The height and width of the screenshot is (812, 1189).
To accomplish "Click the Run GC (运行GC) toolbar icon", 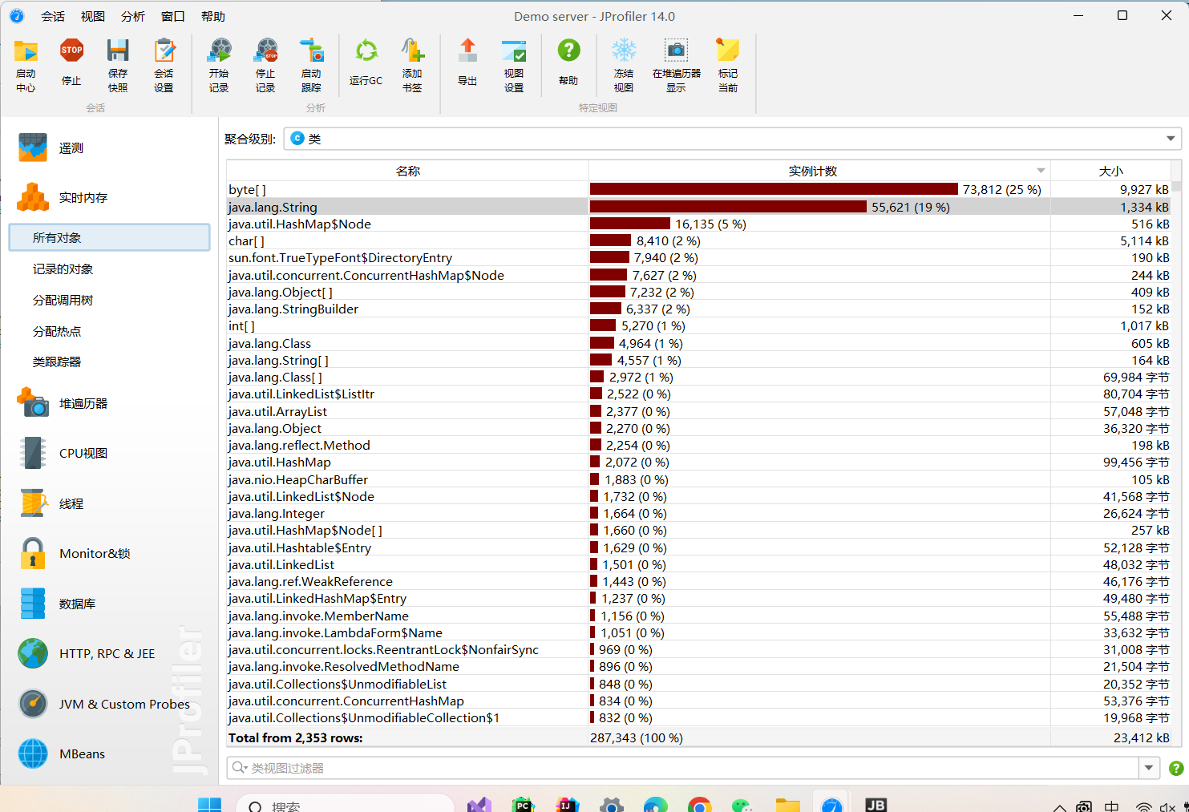I will (x=366, y=51).
